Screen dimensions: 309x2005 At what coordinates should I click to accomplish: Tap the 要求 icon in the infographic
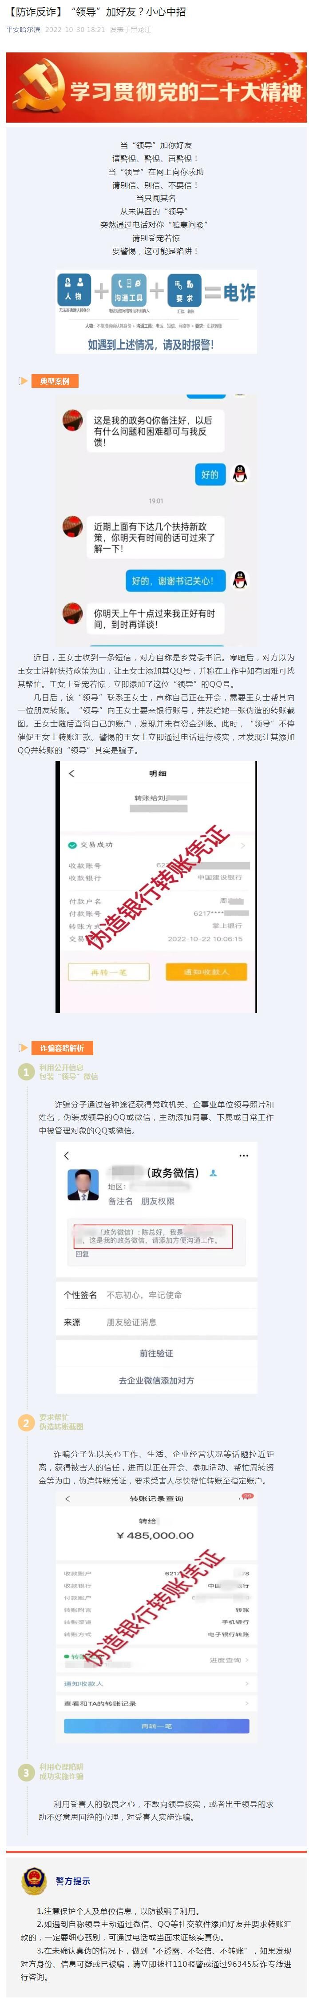(x=184, y=290)
